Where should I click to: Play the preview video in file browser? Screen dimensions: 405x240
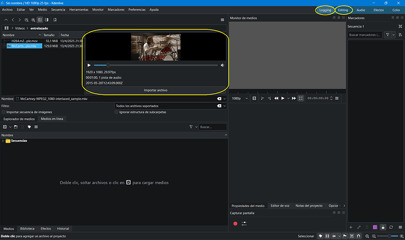coord(89,65)
